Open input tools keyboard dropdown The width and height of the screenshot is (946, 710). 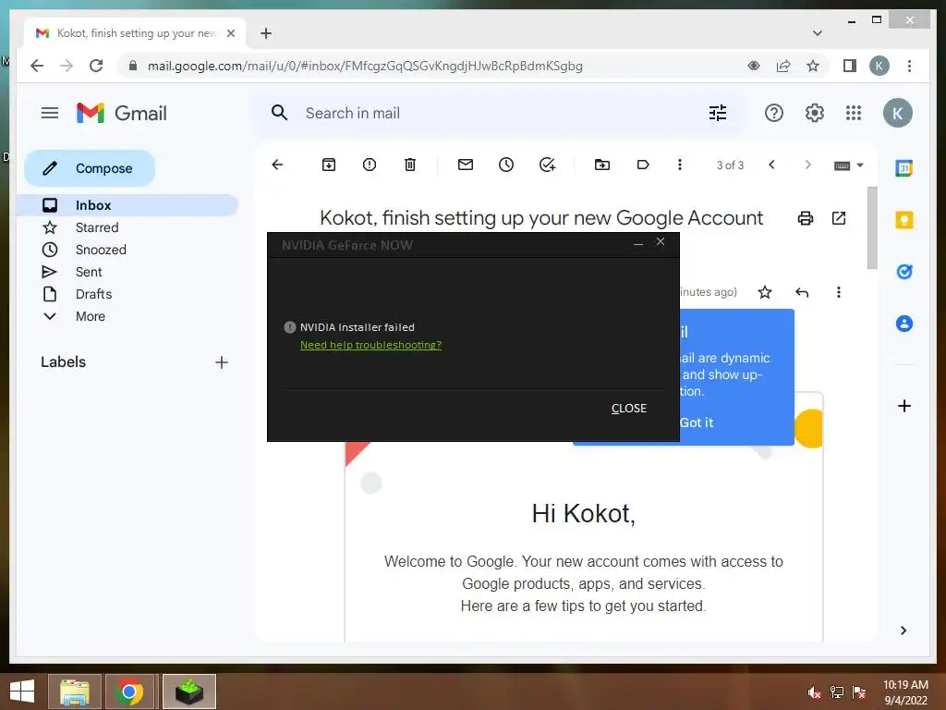tap(848, 165)
